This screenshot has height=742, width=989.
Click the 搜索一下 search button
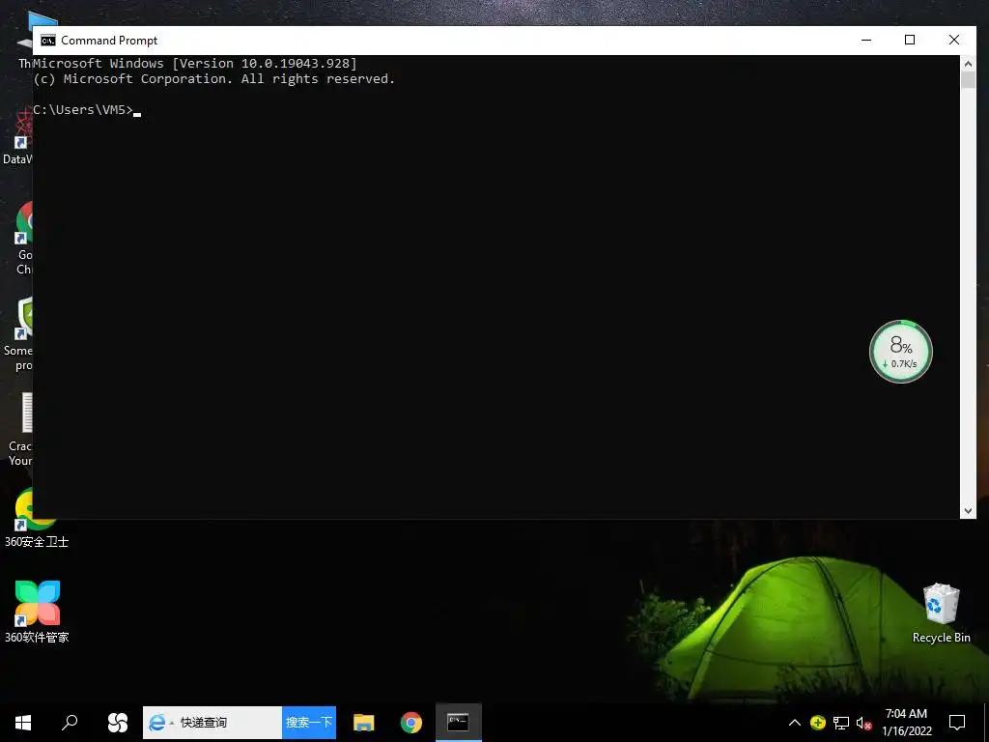pos(309,723)
